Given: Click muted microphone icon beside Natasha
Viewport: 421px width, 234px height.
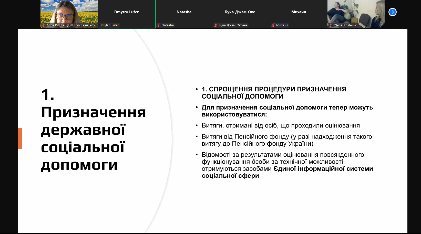Looking at the screenshot, I should click(x=159, y=25).
